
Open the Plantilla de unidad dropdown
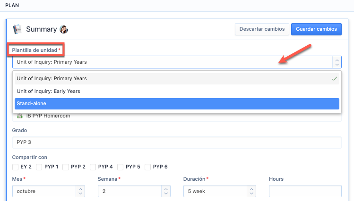176,62
